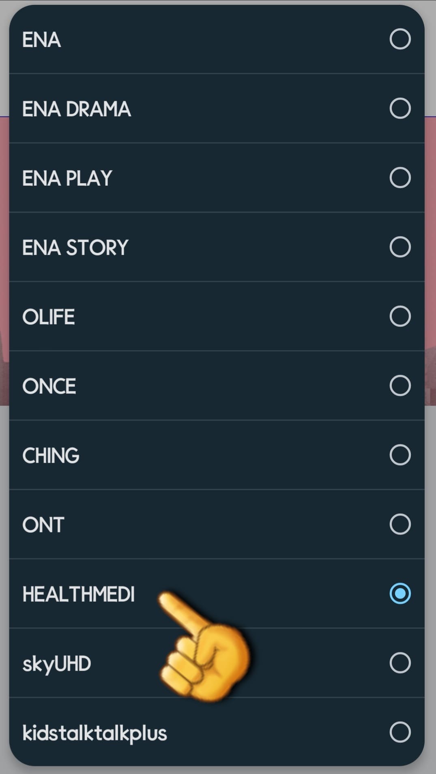436x774 pixels.
Task: Select the CHING radio button
Action: (399, 455)
